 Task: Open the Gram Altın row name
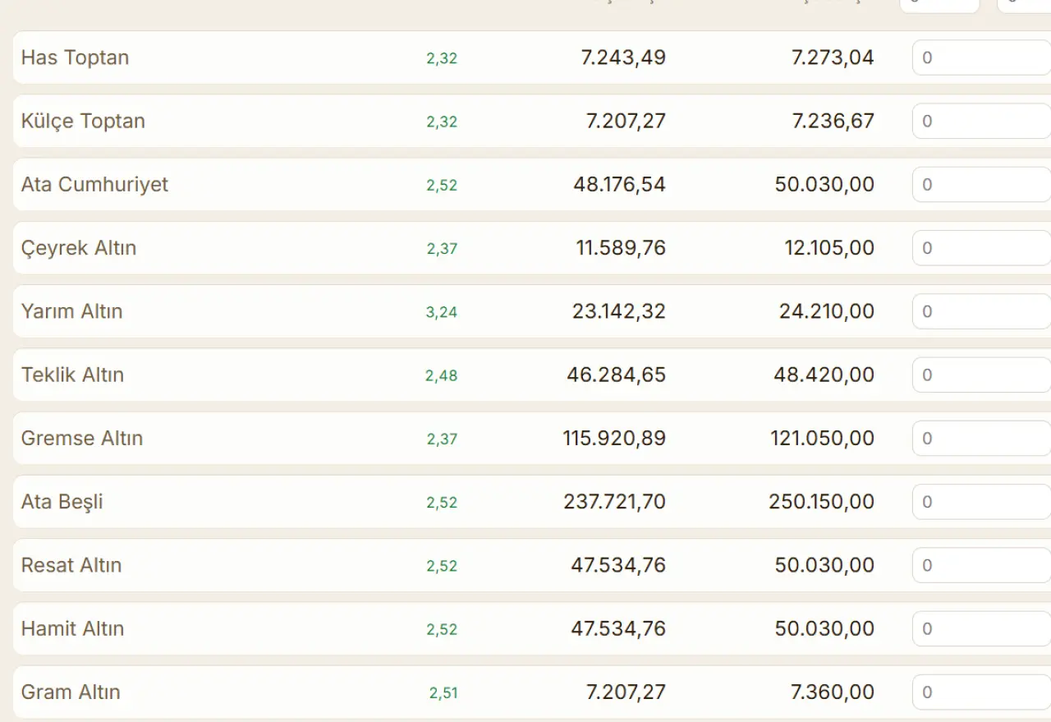(71, 692)
